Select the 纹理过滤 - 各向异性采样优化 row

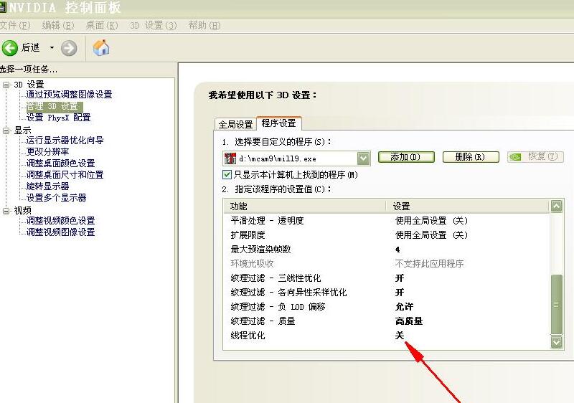point(387,292)
